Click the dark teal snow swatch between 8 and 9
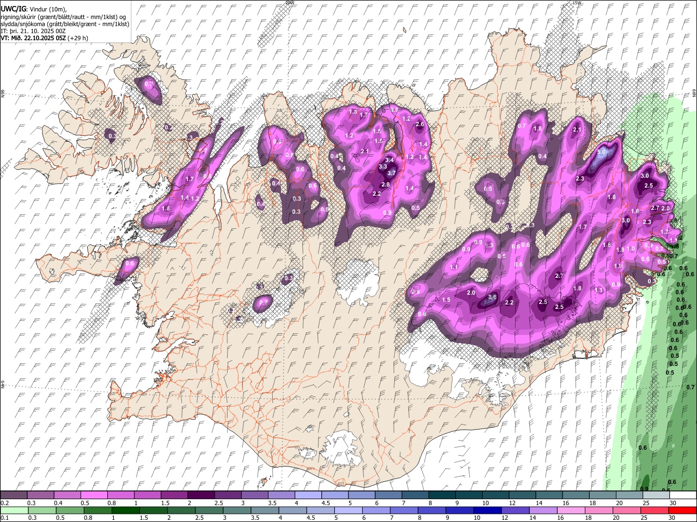 pyautogui.click(x=441, y=495)
